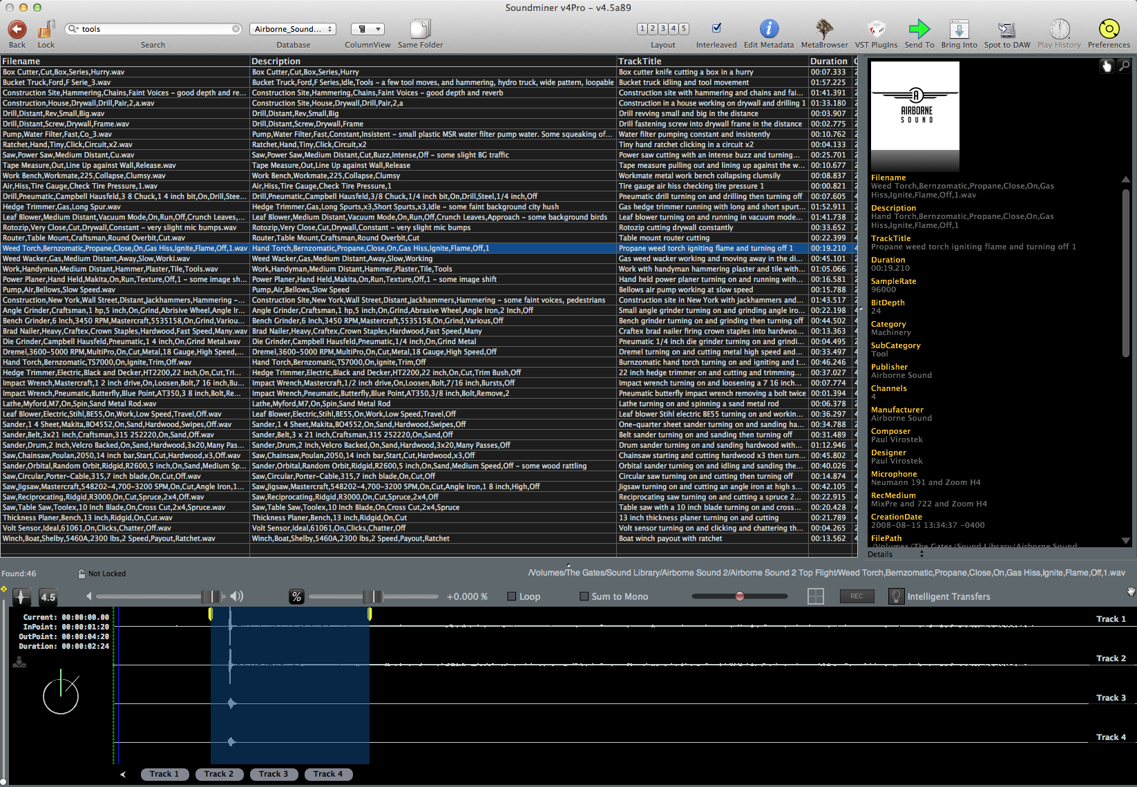Click the mute speaker icon left of volume

pos(89,596)
